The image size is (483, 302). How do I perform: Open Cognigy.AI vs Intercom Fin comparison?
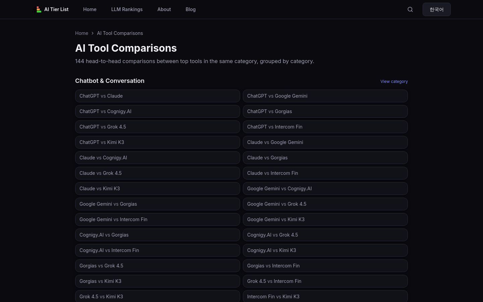(158, 250)
